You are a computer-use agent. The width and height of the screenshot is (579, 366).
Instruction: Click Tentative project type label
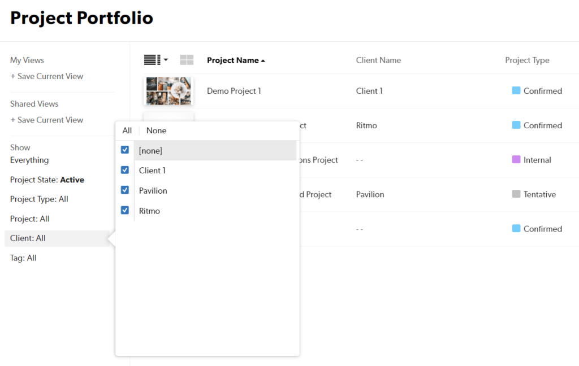point(539,194)
